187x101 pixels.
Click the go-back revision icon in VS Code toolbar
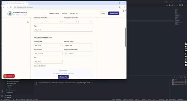172,5
